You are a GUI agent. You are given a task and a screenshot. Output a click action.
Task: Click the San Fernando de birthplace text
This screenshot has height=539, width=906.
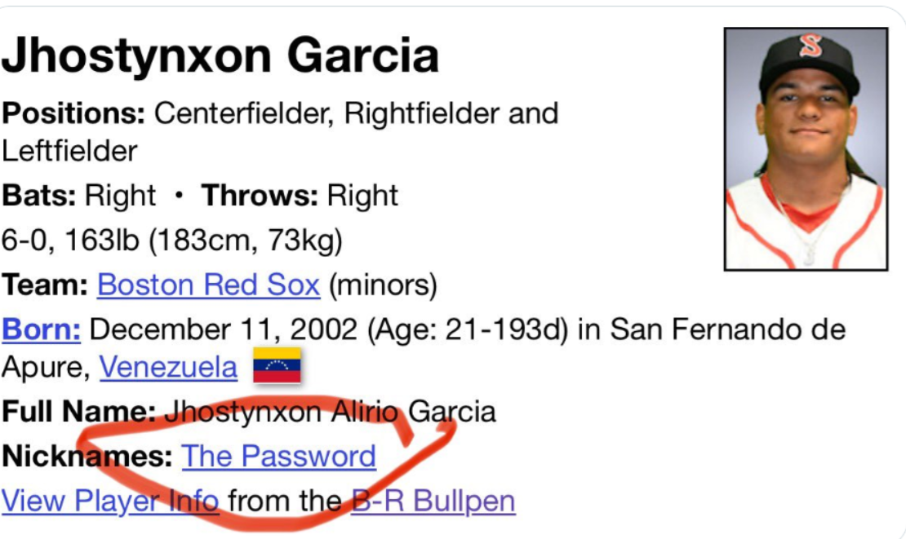727,330
